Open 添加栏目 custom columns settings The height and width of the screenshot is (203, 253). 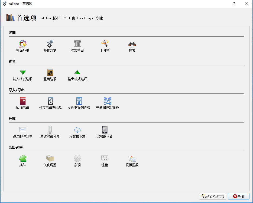(x=77, y=46)
